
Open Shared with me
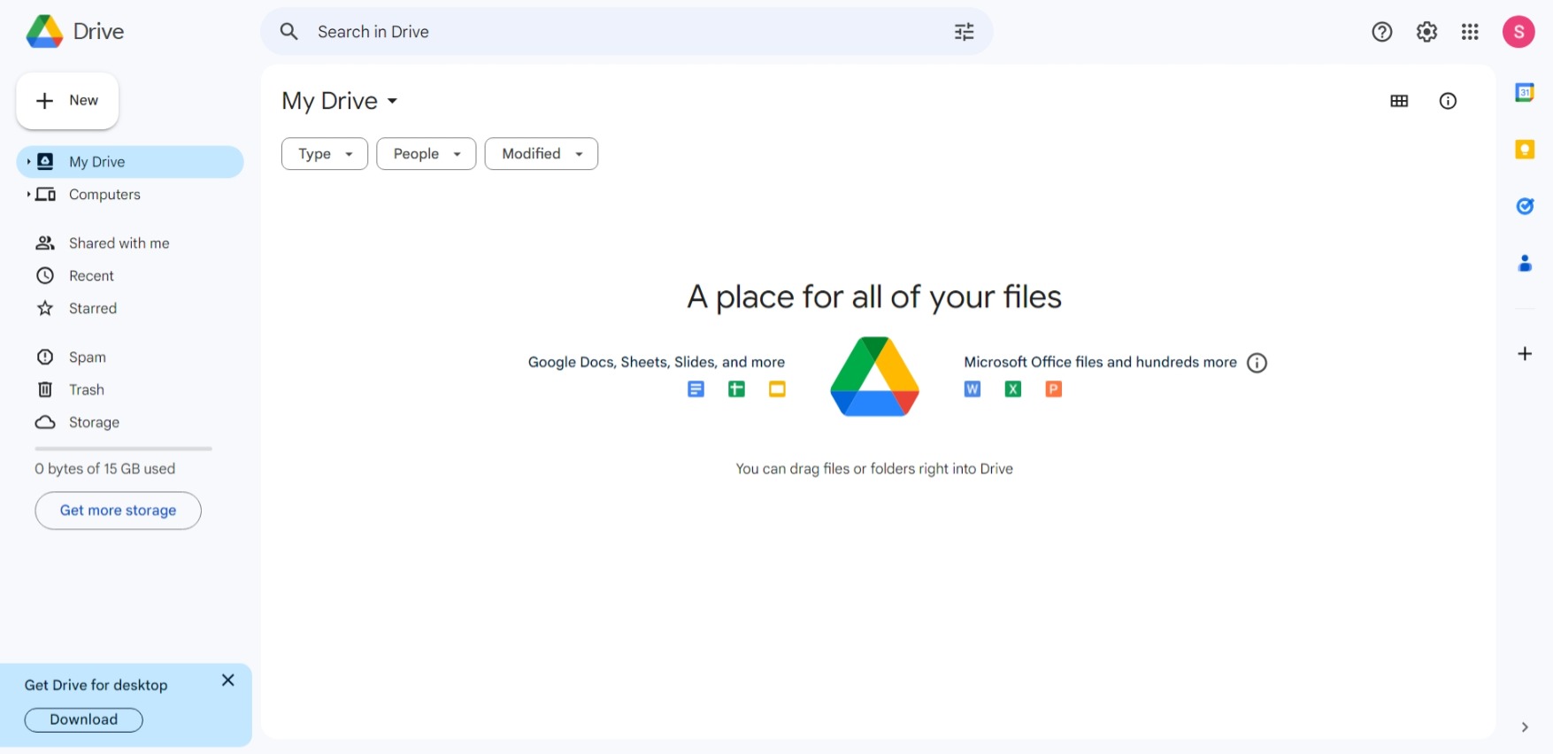(130, 243)
